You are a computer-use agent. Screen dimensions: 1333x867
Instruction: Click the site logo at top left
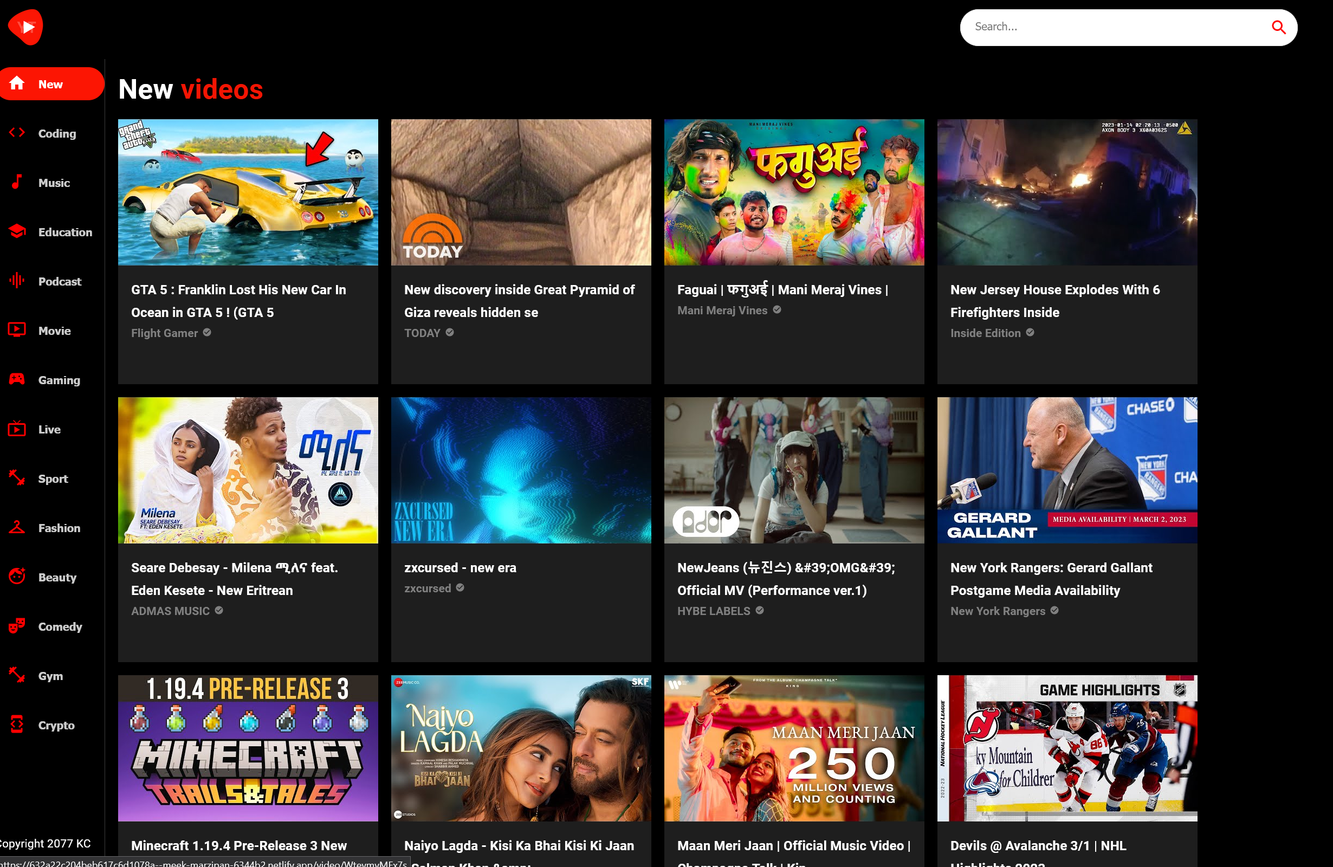pyautogui.click(x=25, y=27)
